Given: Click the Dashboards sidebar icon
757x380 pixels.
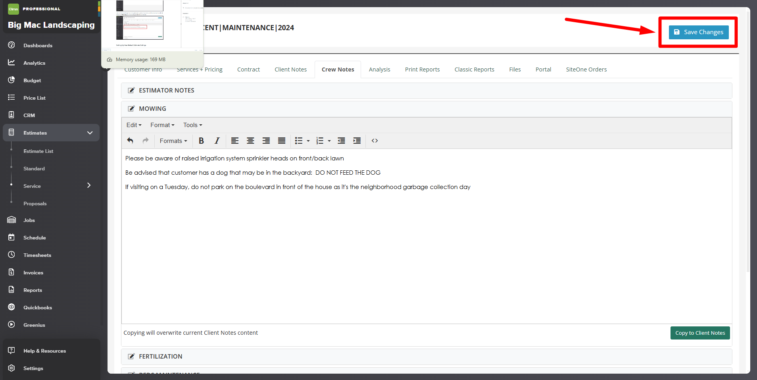Looking at the screenshot, I should (12, 45).
